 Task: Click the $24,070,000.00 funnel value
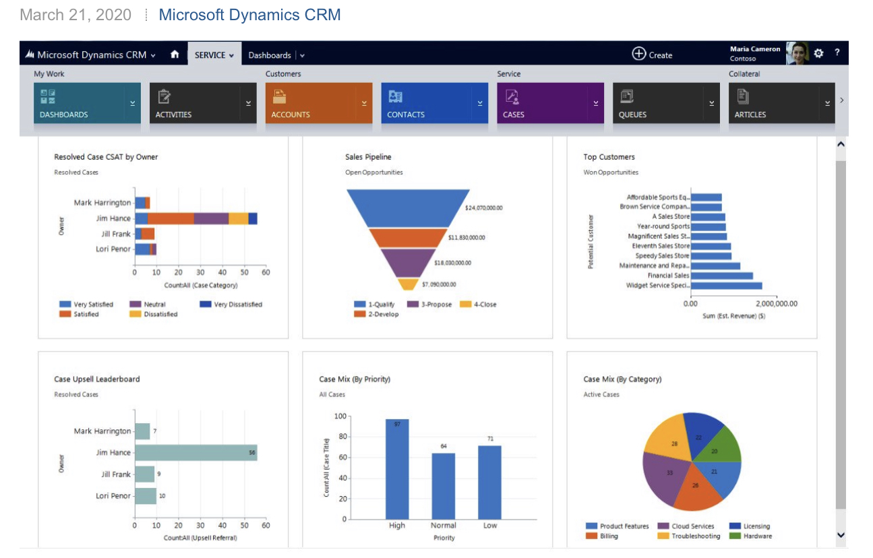tap(484, 208)
